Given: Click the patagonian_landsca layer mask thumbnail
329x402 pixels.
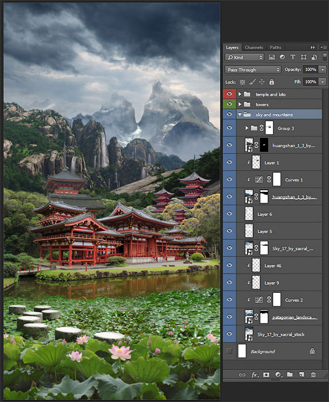Looking at the screenshot, I should click(264, 316).
